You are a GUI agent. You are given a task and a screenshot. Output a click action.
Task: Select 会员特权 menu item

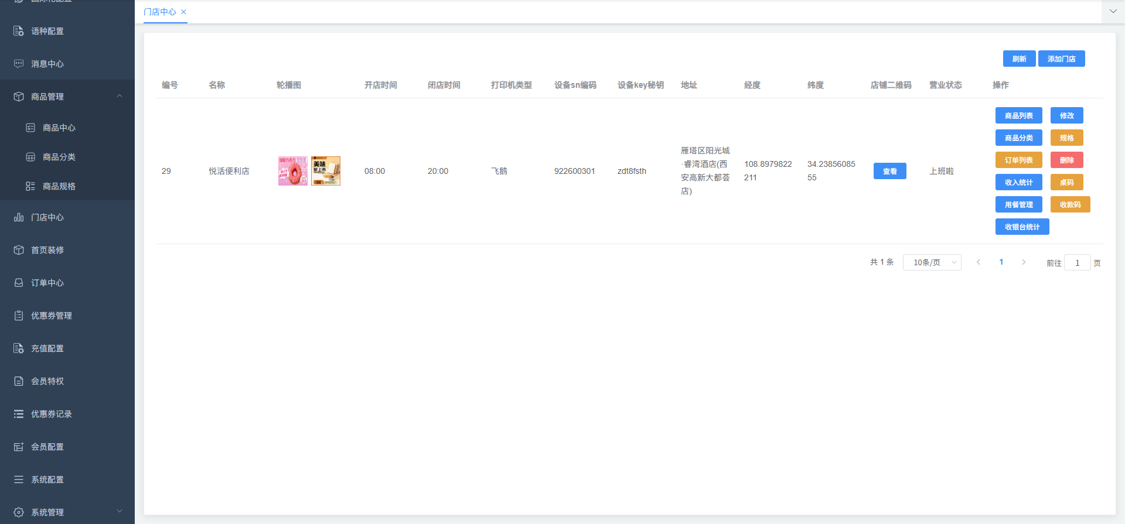tap(47, 381)
